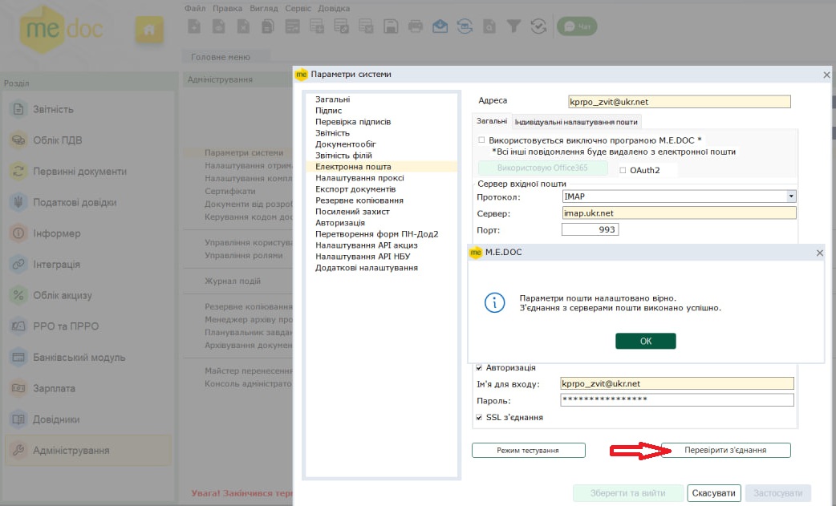836x506 pixels.
Task: Click the save diskette toolbar icon
Action: pos(391,26)
